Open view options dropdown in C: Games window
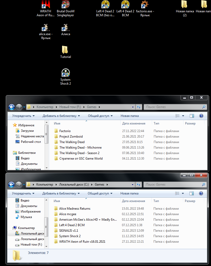The width and height of the screenshot is (211, 266). click(183, 193)
